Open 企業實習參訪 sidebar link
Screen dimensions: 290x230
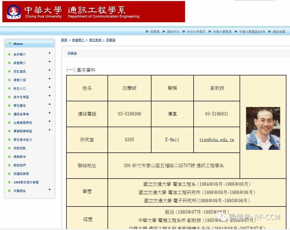coord(23,123)
